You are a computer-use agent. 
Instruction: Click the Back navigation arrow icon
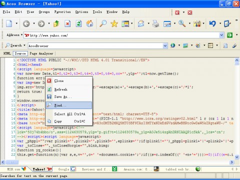[26, 23]
